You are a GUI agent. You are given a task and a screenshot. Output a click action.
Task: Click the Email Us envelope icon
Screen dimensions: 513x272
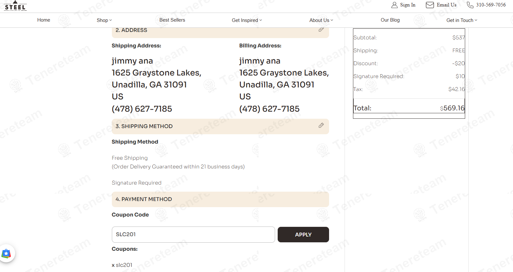coord(430,5)
